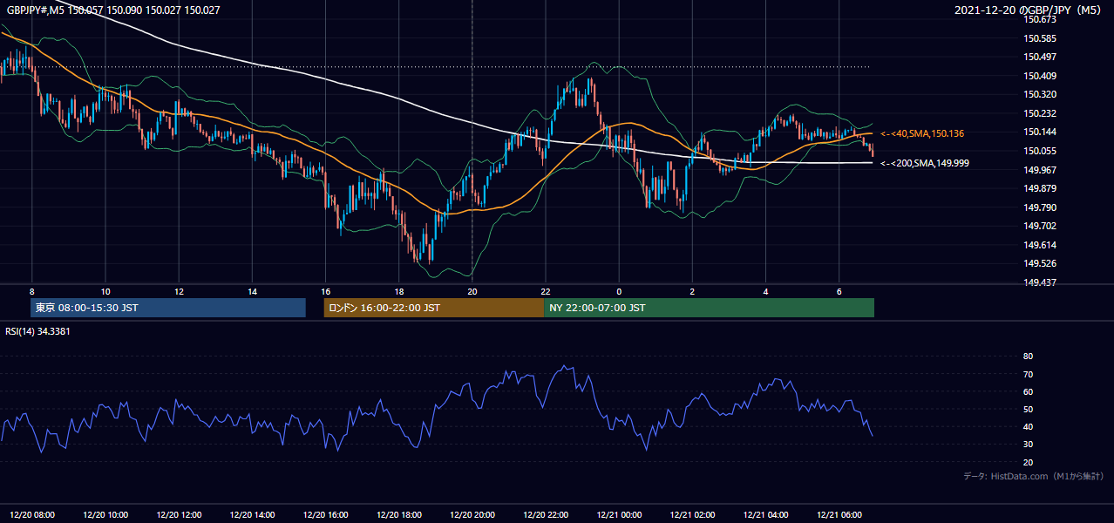Click hour label 12 under price chart
The width and height of the screenshot is (1114, 523).
[178, 291]
